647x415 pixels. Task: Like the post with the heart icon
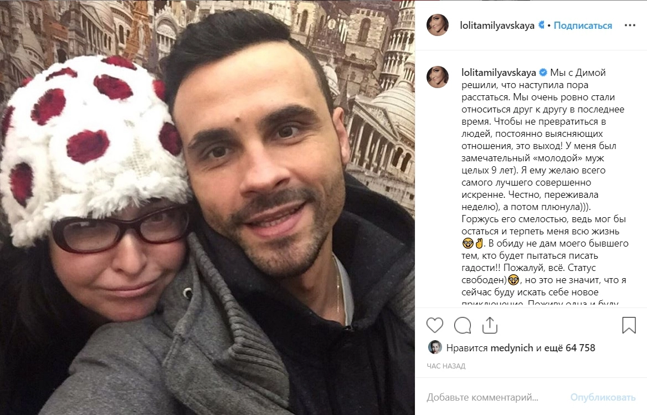[434, 325]
